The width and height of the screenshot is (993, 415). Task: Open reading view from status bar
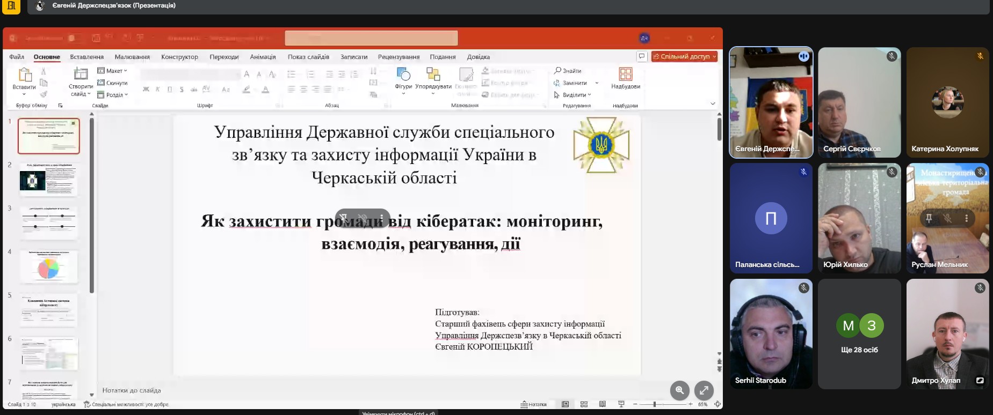(603, 404)
